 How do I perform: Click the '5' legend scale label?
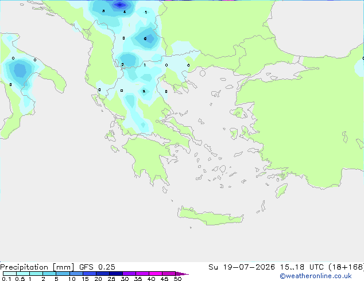[x=56, y=279]
